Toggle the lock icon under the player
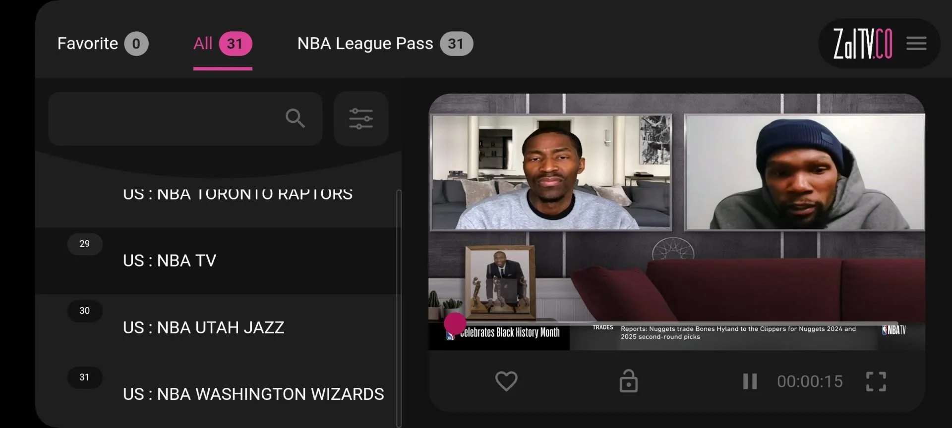Screen dimensions: 952x428 pyautogui.click(x=628, y=381)
